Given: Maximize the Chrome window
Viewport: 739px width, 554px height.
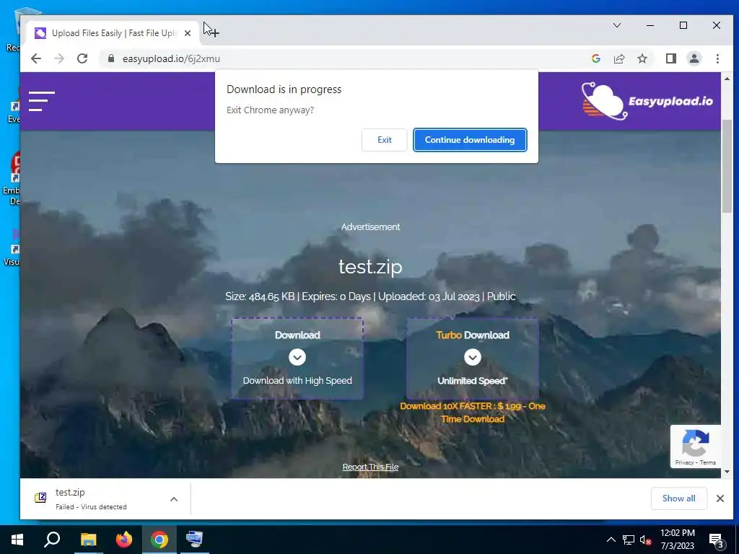Looking at the screenshot, I should coord(683,25).
